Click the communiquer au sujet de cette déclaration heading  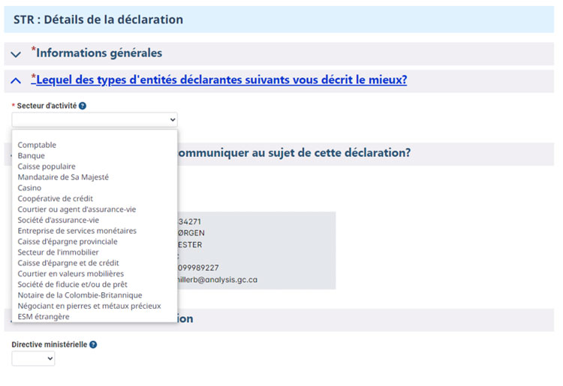click(294, 153)
